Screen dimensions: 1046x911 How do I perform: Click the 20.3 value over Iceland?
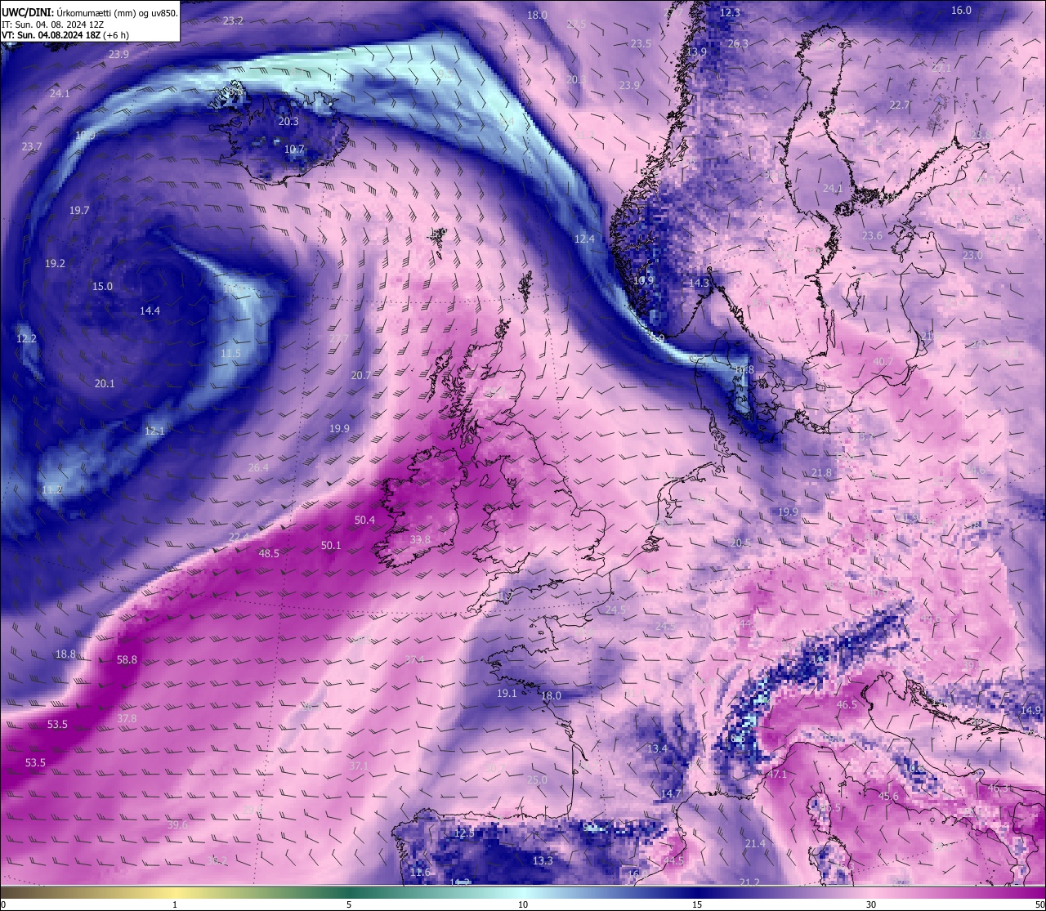pos(288,121)
